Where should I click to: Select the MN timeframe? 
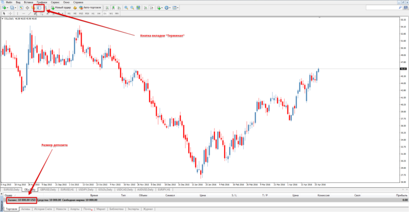click(x=117, y=13)
